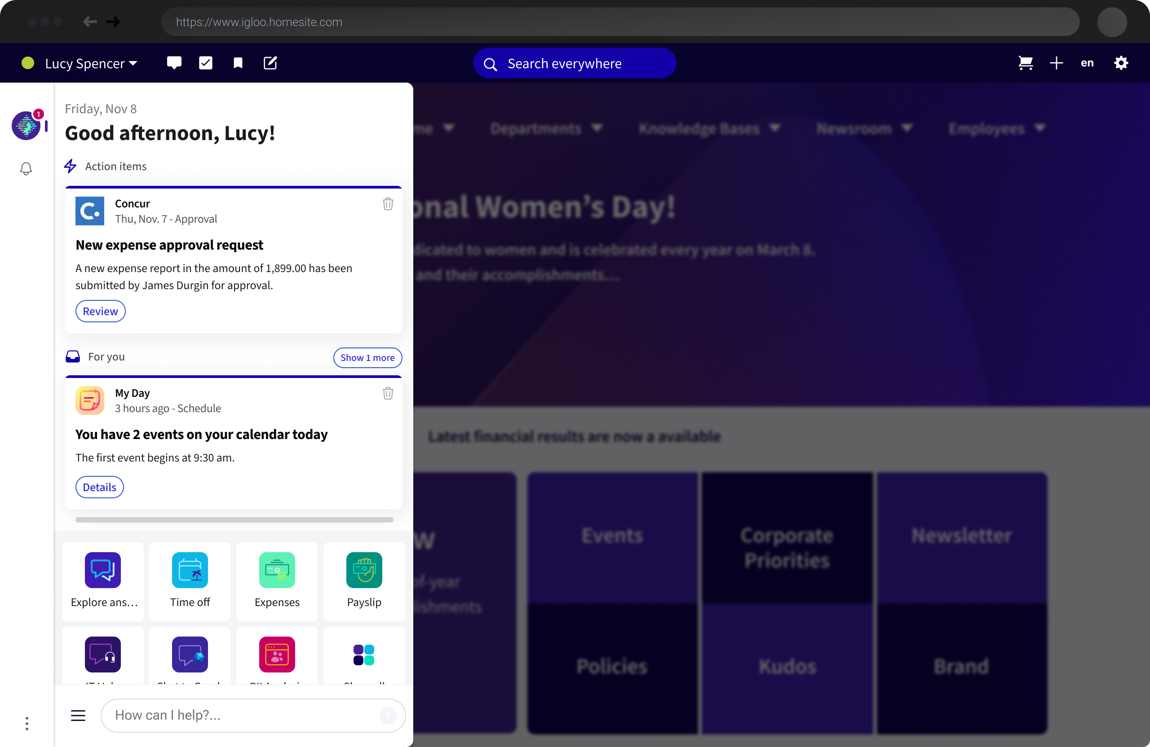This screenshot has width=1150, height=747.
Task: Click the compose edit pencil icon
Action: click(270, 63)
